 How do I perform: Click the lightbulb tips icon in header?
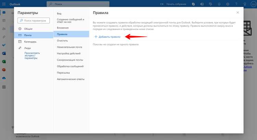(245, 4)
